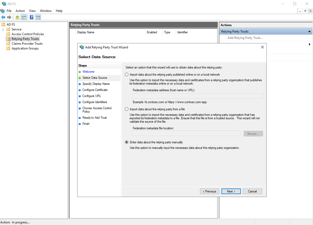Click the Welcome step link
313x225 pixels.
pos(88,72)
